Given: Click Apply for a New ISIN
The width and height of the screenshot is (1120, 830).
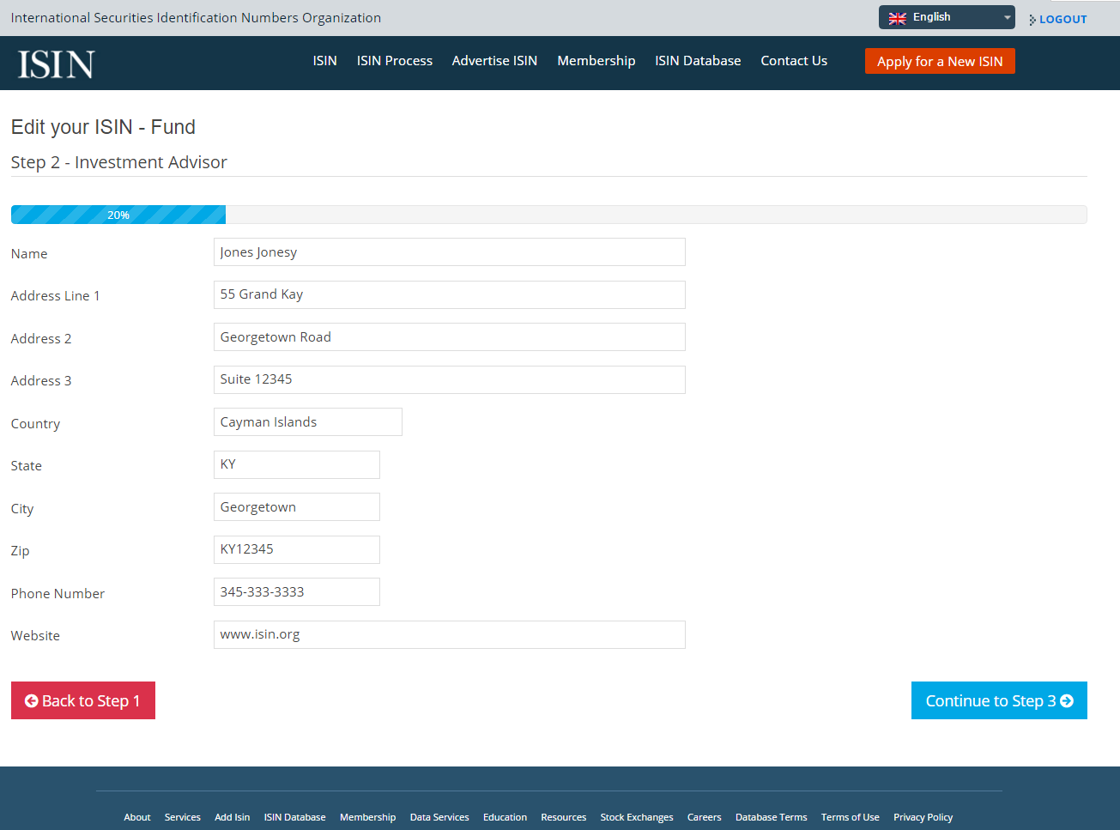Looking at the screenshot, I should [940, 61].
